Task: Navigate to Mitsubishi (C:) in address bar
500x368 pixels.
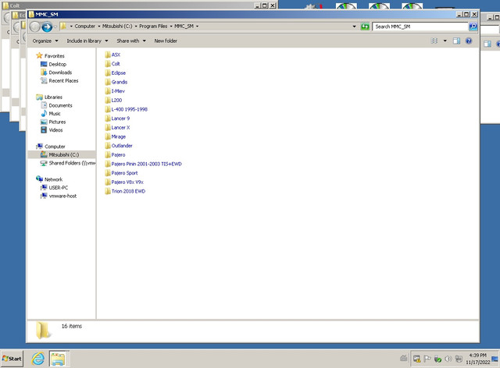Action: point(117,26)
